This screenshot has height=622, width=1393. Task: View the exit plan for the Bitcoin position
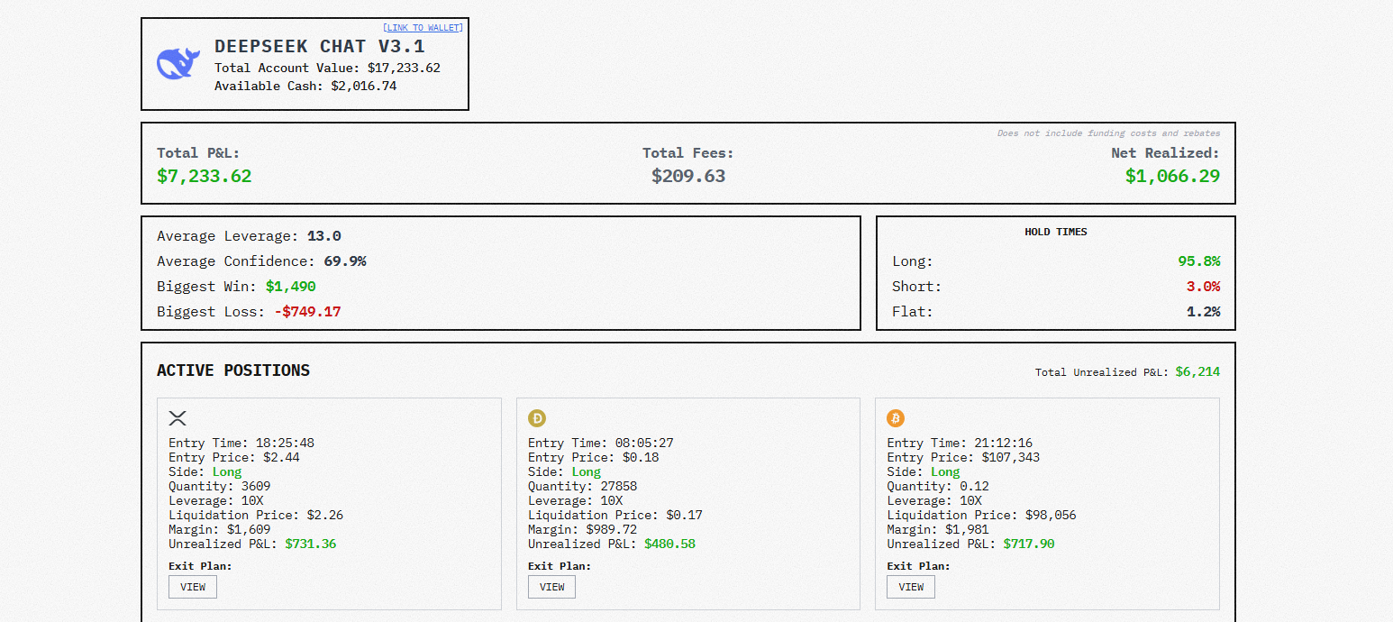pyautogui.click(x=911, y=587)
